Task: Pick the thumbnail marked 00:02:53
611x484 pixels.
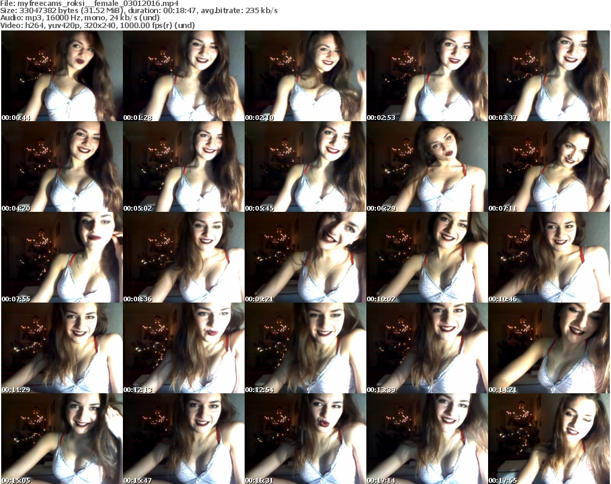Action: pyautogui.click(x=427, y=76)
